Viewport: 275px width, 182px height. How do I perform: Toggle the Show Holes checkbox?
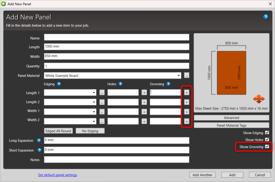[x=267, y=139]
